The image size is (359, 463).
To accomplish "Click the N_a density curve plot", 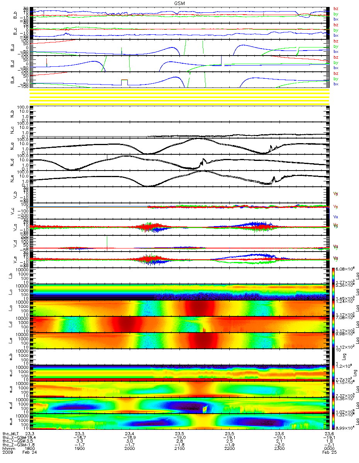I will click(179, 146).
